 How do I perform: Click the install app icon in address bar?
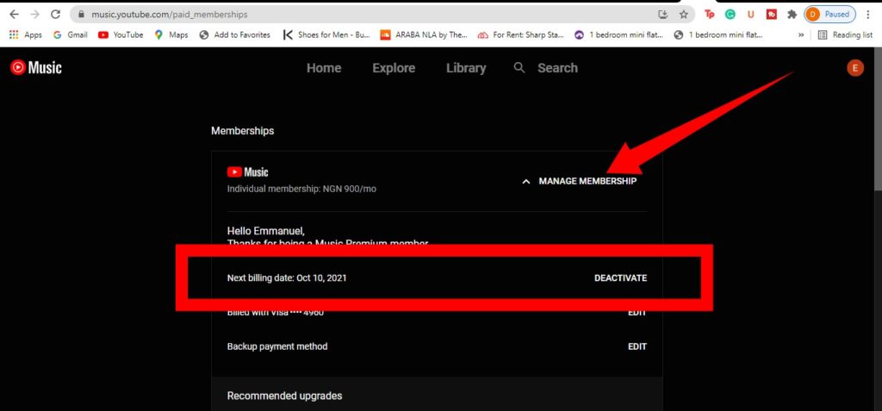662,14
